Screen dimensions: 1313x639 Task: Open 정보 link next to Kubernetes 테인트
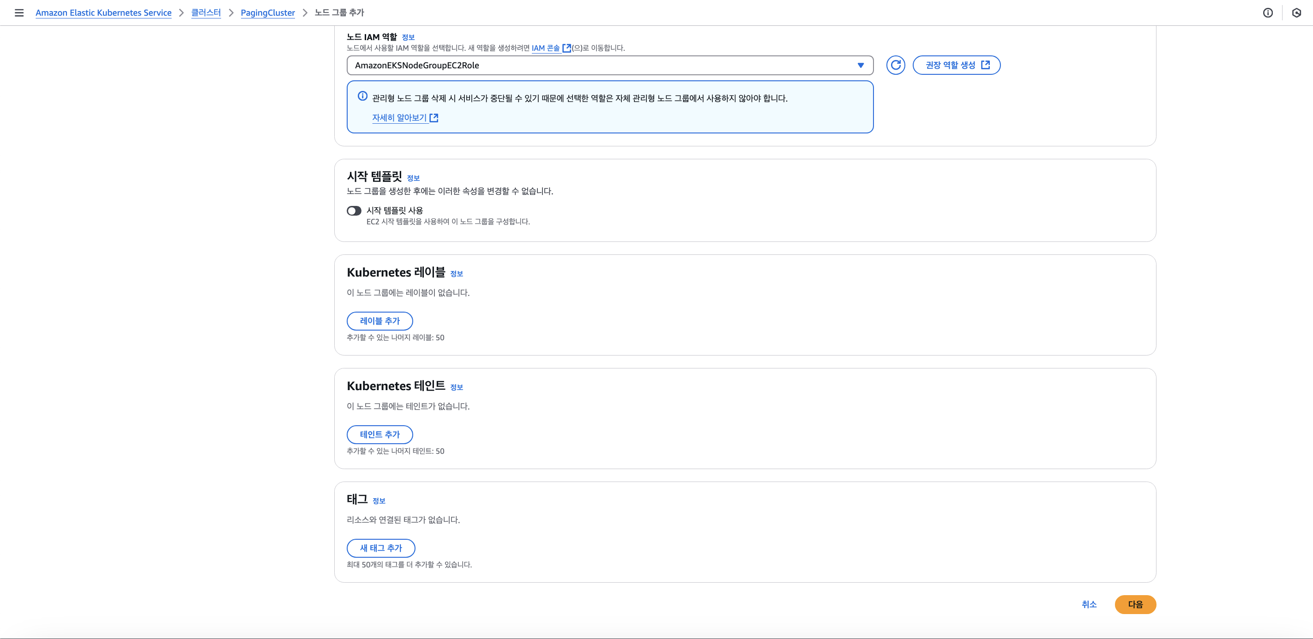click(456, 387)
